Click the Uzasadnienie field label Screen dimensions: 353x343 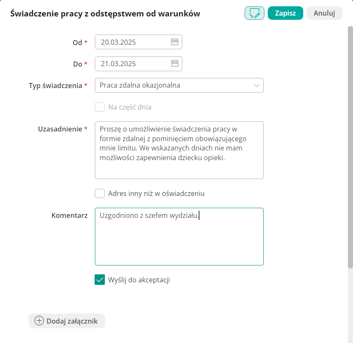coord(60,129)
